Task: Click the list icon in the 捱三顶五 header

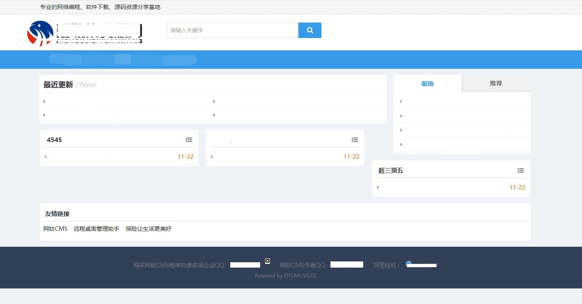Action: [x=521, y=170]
